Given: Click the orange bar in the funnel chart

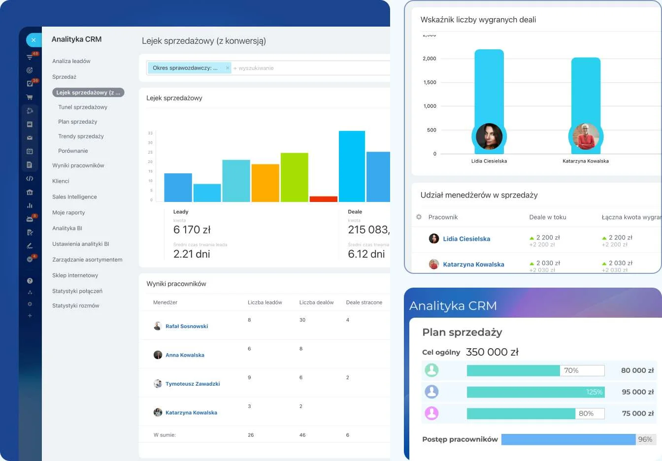Looking at the screenshot, I should tap(265, 183).
